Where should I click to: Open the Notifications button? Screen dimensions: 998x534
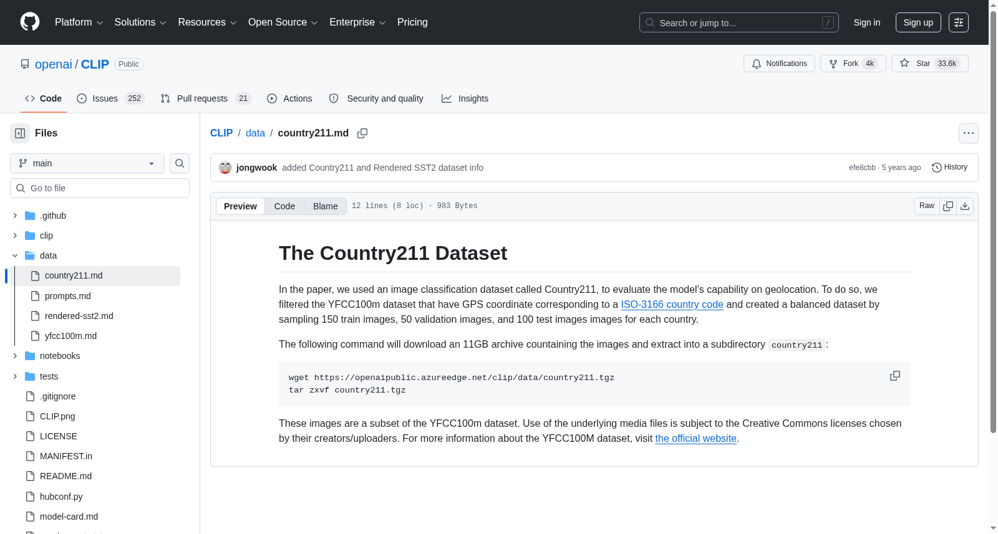click(x=779, y=64)
